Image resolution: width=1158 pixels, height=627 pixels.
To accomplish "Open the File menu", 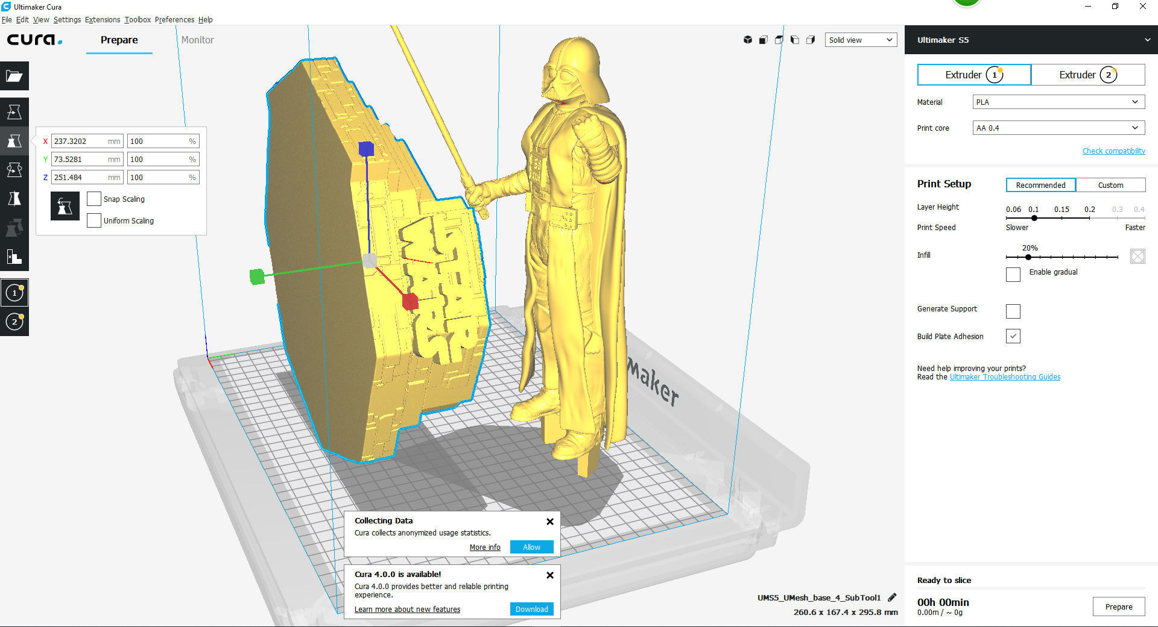I will click(x=7, y=19).
